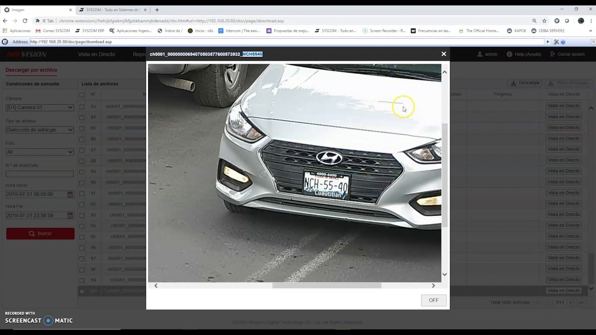Open the País dropdown
Viewport: 596px width, 335px height.
click(40, 152)
